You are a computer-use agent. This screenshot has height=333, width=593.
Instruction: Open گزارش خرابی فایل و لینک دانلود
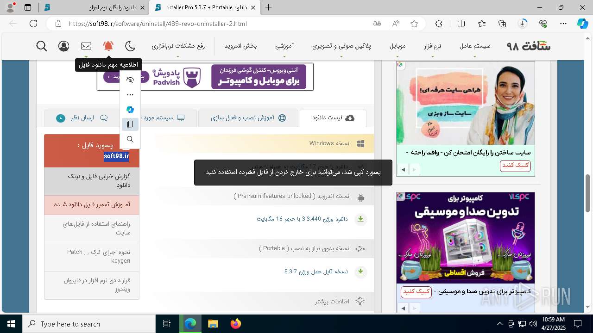[92, 181]
